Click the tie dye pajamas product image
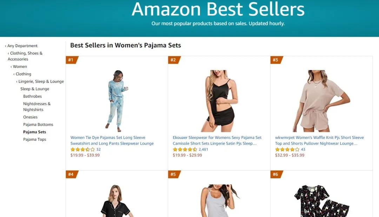Viewport: 379px width, 217px height. click(117, 101)
